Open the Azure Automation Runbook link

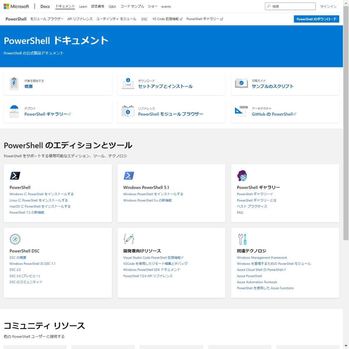[x=257, y=282]
